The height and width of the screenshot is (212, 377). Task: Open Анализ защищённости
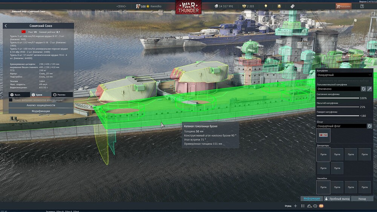(41, 105)
